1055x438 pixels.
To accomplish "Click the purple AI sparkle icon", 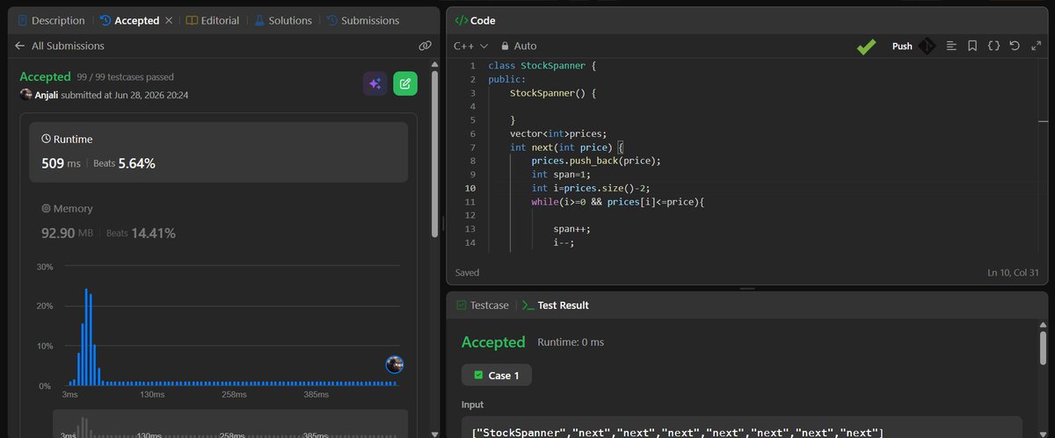I will click(375, 83).
